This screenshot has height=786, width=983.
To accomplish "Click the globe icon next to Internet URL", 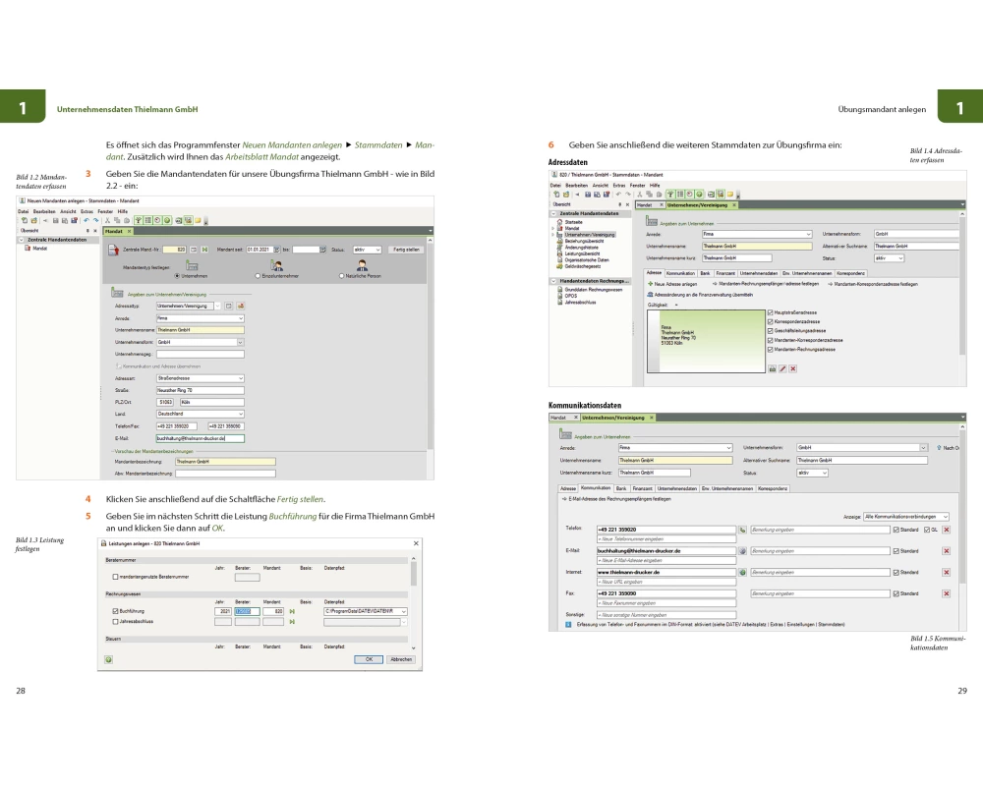I will pos(743,572).
